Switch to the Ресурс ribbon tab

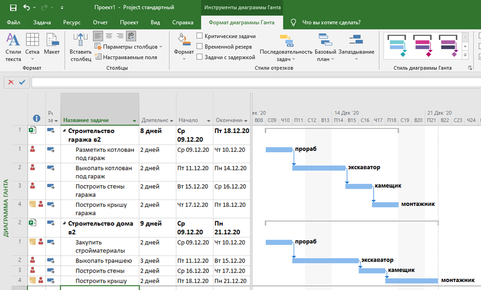click(72, 22)
